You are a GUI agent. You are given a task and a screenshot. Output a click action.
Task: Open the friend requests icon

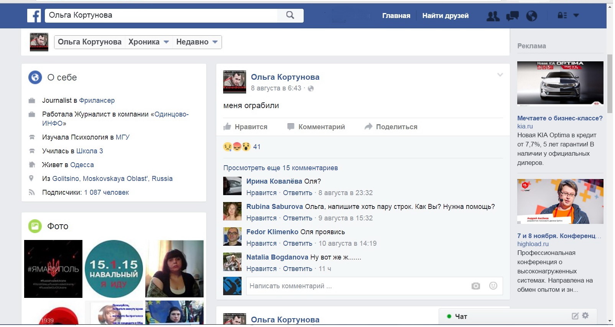click(493, 16)
